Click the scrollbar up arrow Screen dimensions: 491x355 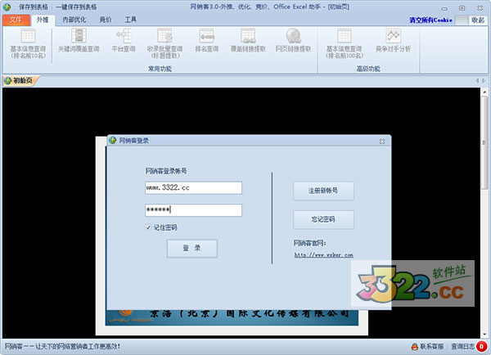(x=484, y=92)
